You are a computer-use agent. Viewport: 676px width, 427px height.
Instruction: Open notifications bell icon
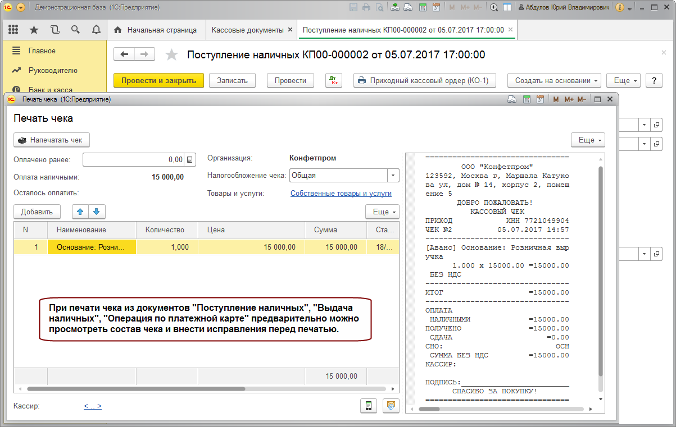96,30
